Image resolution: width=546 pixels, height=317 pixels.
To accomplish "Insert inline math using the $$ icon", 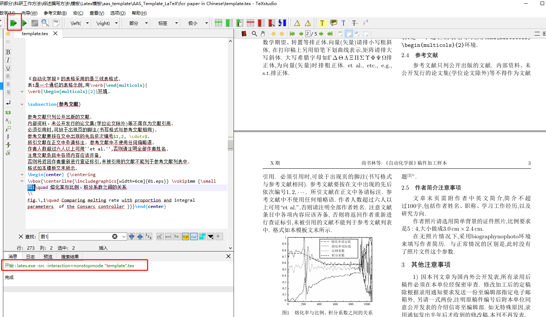I will (x=8, y=112).
